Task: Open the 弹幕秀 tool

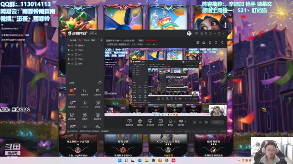Action: [85, 116]
